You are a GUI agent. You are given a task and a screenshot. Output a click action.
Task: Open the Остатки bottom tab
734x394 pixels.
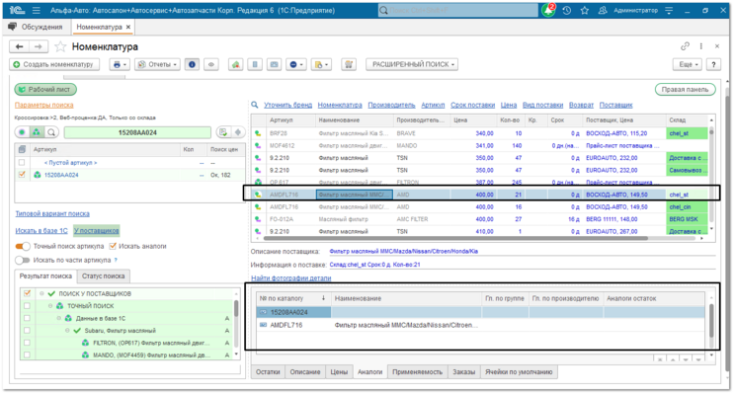[x=268, y=372]
